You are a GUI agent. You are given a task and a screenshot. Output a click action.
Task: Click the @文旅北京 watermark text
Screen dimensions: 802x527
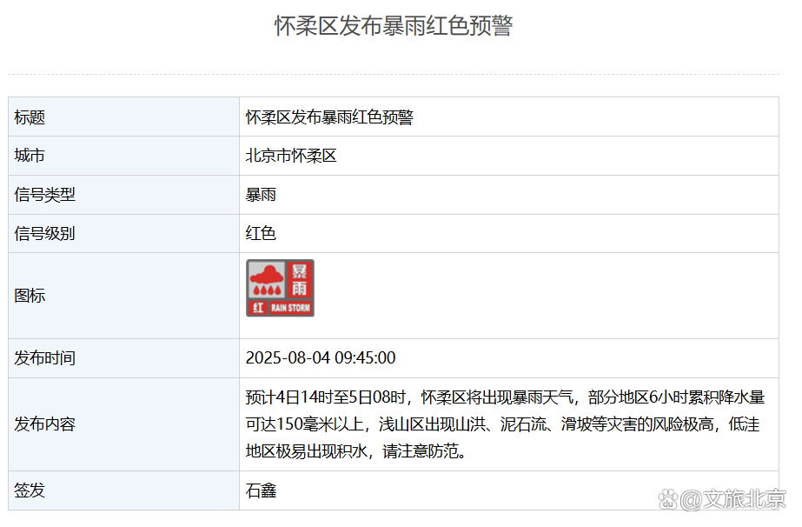click(732, 499)
